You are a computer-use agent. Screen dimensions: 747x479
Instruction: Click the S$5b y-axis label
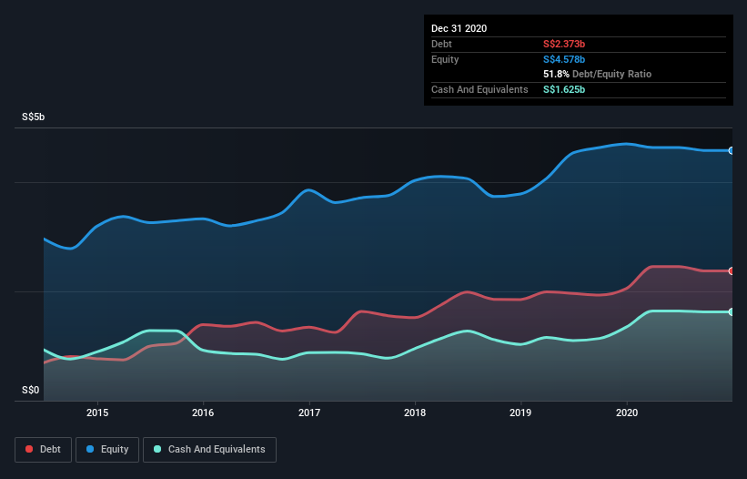[x=34, y=117]
